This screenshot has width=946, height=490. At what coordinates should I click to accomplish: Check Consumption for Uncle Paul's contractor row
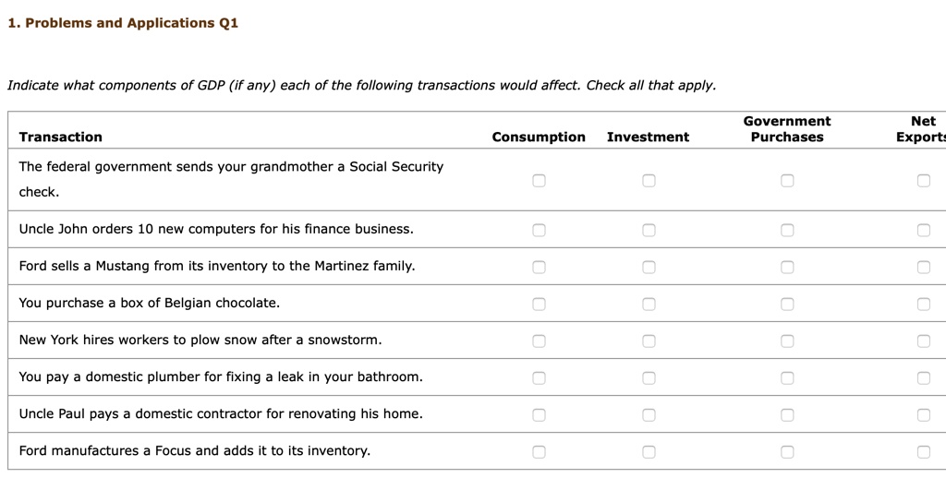tap(539, 414)
